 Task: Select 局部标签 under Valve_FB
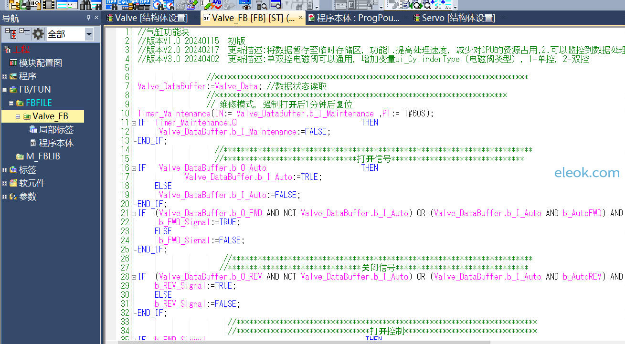56,130
